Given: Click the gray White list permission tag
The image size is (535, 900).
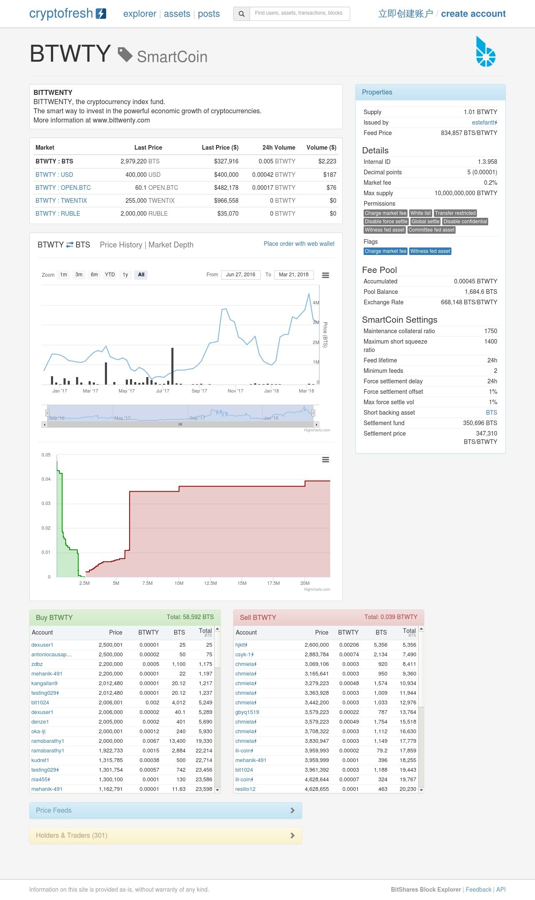Looking at the screenshot, I should [x=420, y=213].
